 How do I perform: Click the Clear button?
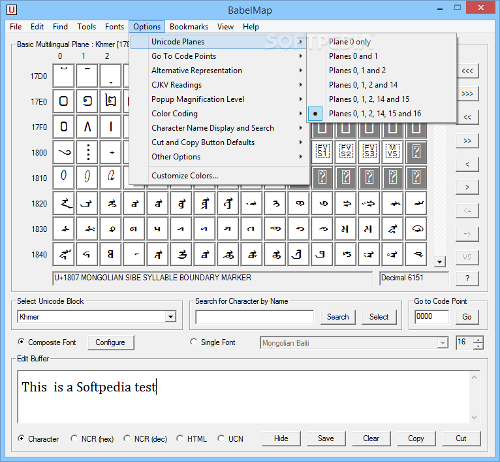pos(371,438)
